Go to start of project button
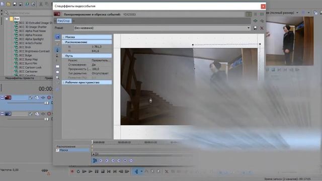This screenshot has height=181, width=322. 109,171
